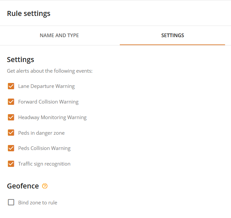Click the Rule settings page title
Viewport: 231px width, 218px height.
(x=29, y=14)
